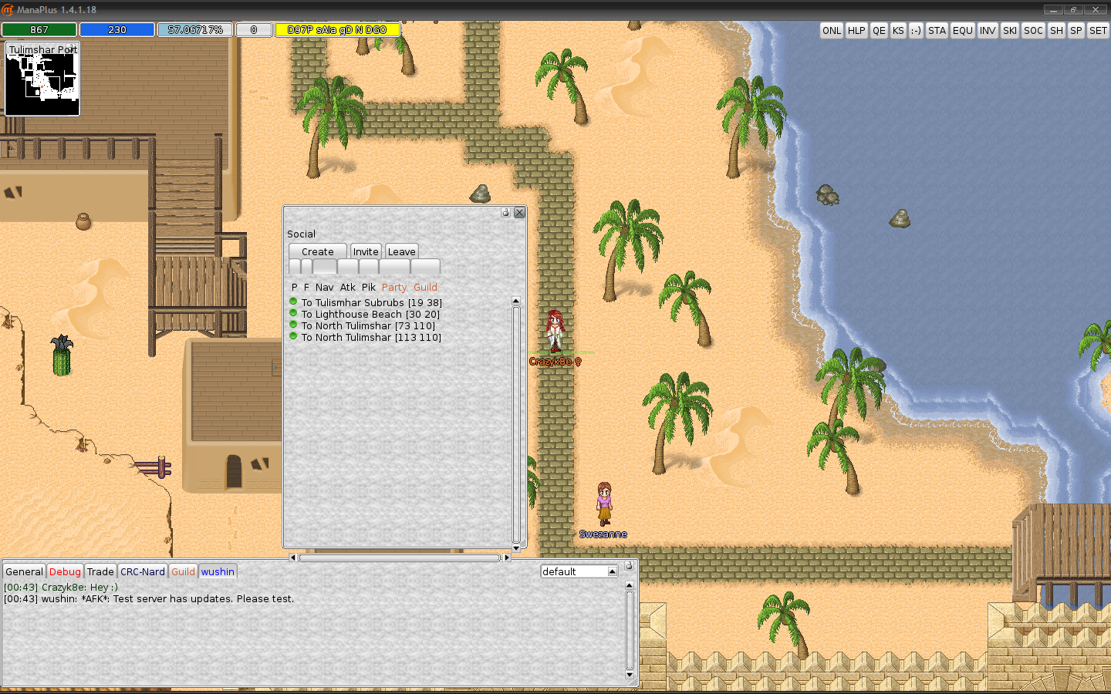
Task: Open the STA status window
Action: (937, 30)
